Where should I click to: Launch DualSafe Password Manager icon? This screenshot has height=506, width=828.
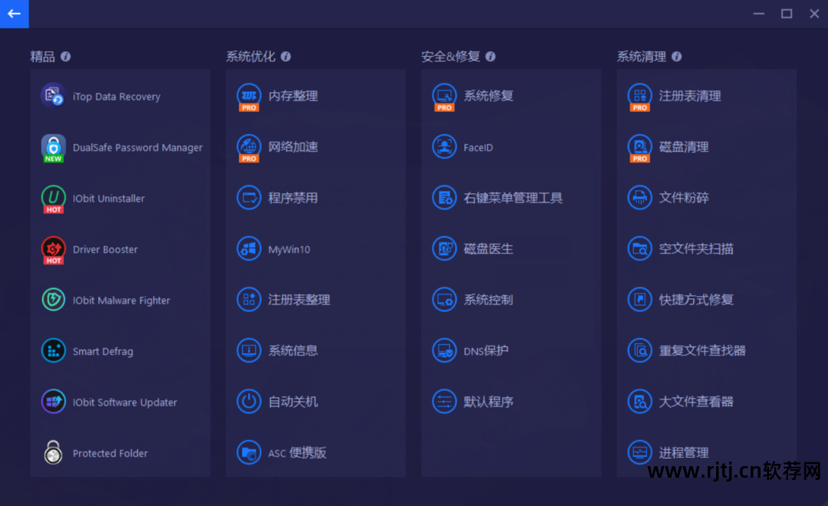point(54,148)
